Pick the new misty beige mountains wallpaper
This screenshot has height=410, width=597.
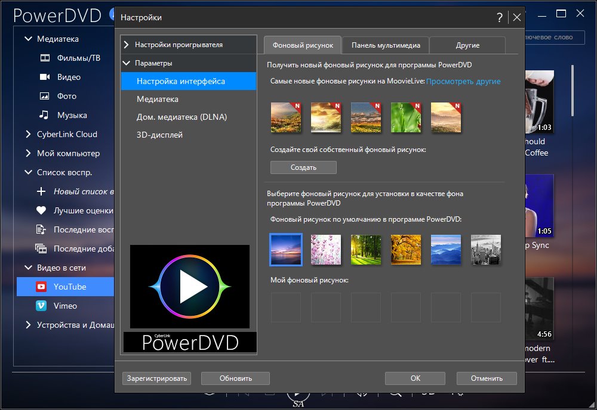tap(446, 117)
